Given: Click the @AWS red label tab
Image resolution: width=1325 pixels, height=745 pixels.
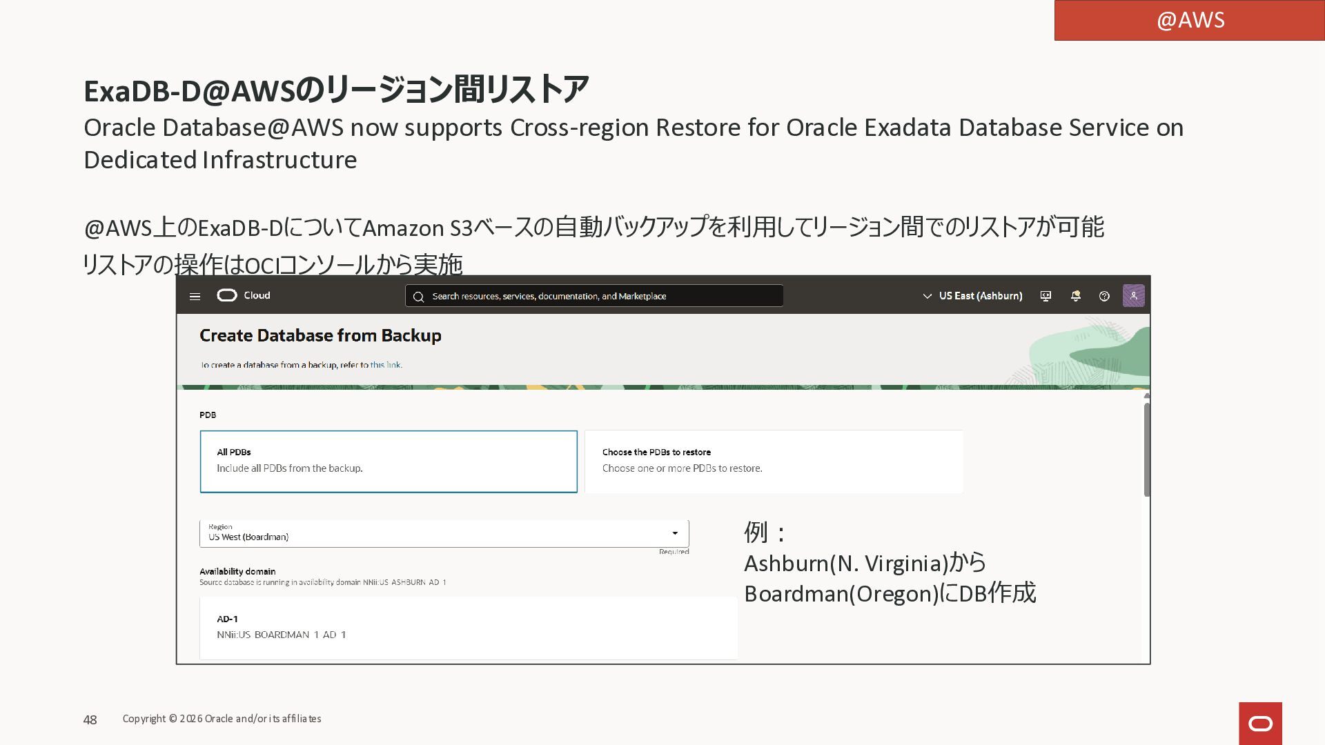Looking at the screenshot, I should tap(1189, 20).
